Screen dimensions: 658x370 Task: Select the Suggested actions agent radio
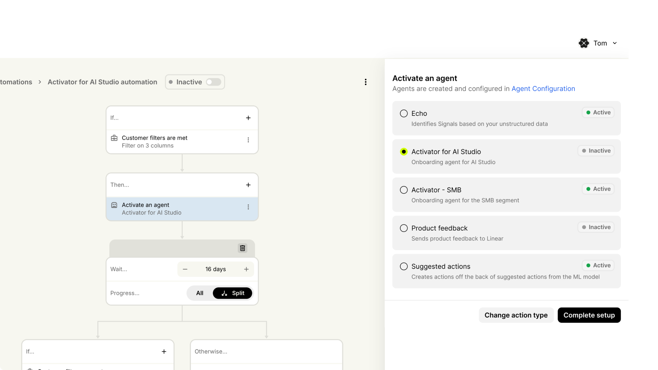(404, 267)
